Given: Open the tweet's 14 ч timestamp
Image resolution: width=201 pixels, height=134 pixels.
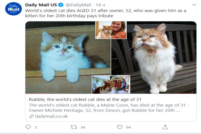Looking at the screenshot, I should 100,5.
